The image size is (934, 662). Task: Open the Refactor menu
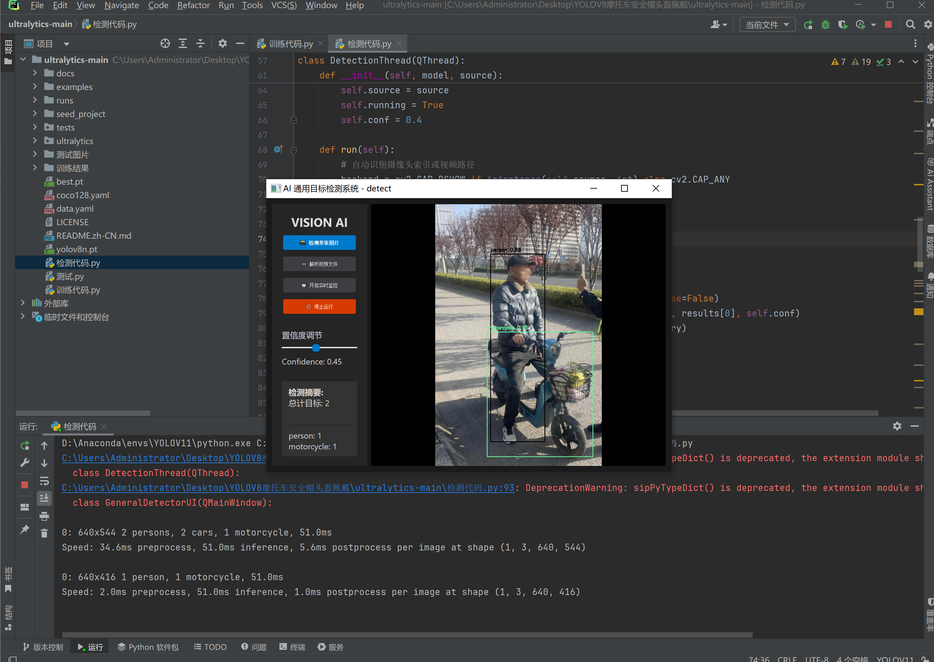coord(194,5)
